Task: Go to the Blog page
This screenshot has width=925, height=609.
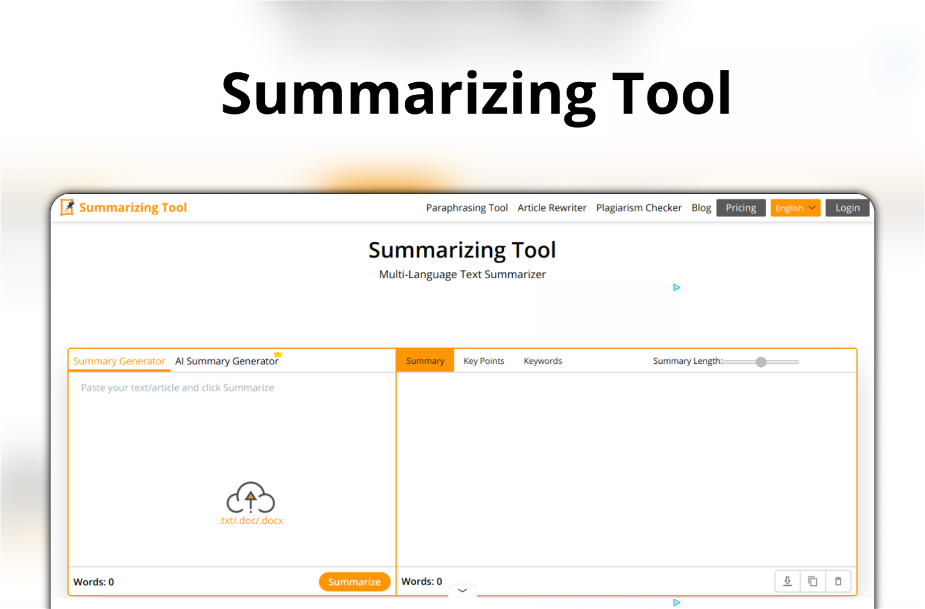Action: click(x=701, y=208)
